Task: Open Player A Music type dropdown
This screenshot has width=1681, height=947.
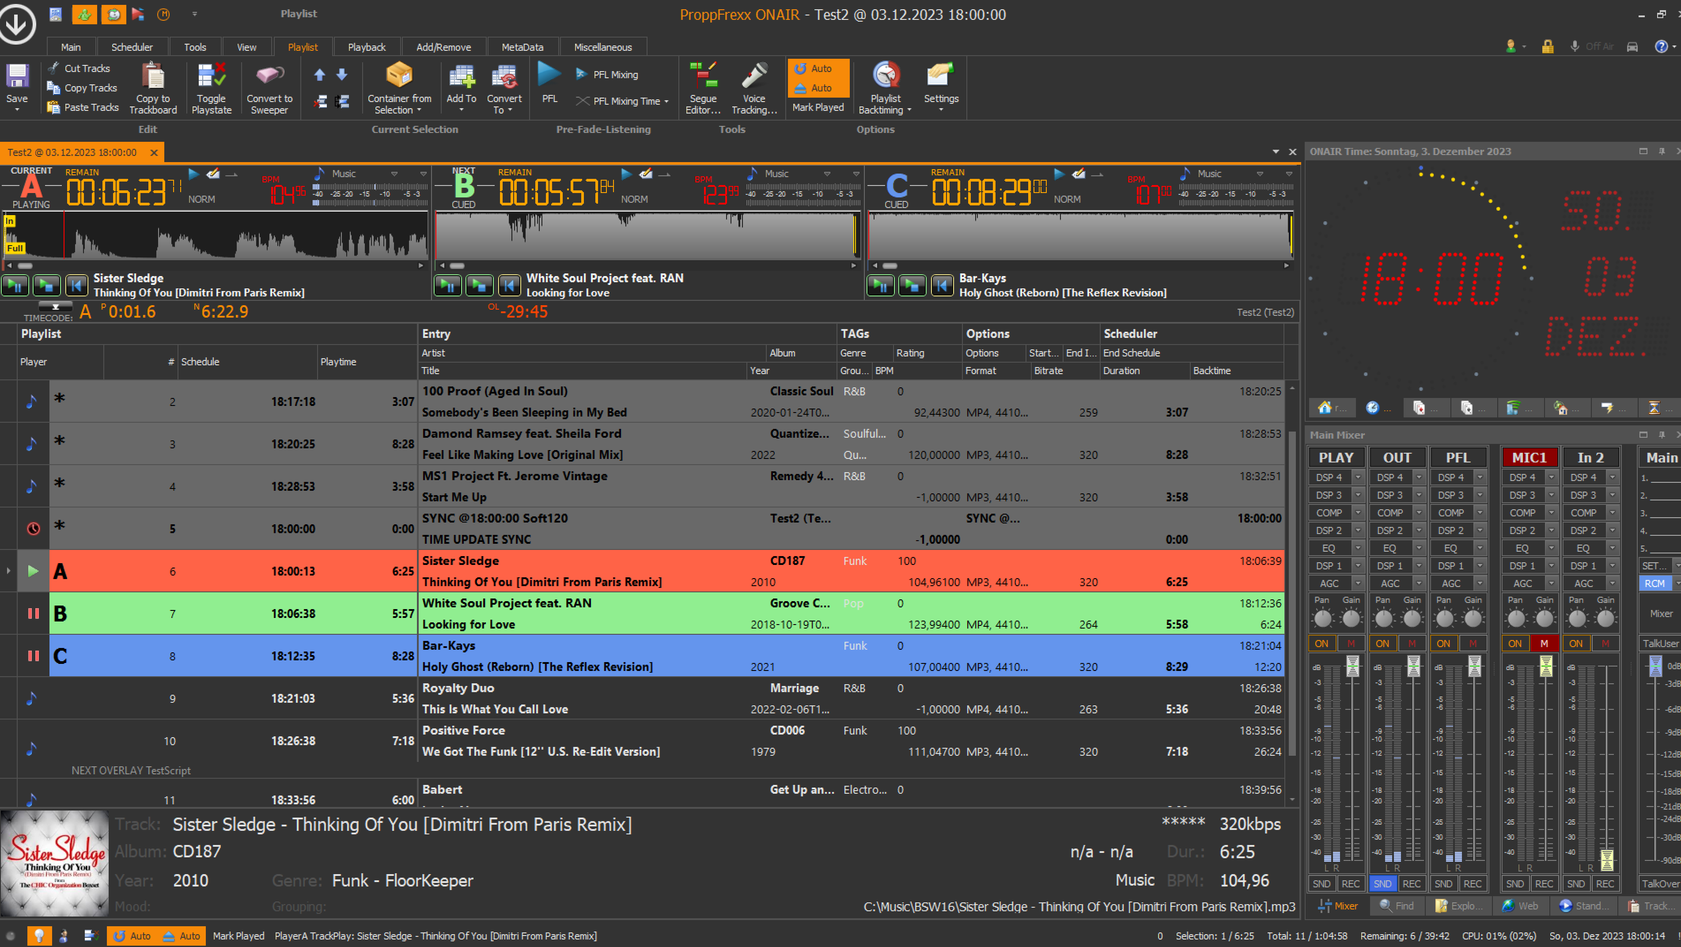Action: coord(394,174)
